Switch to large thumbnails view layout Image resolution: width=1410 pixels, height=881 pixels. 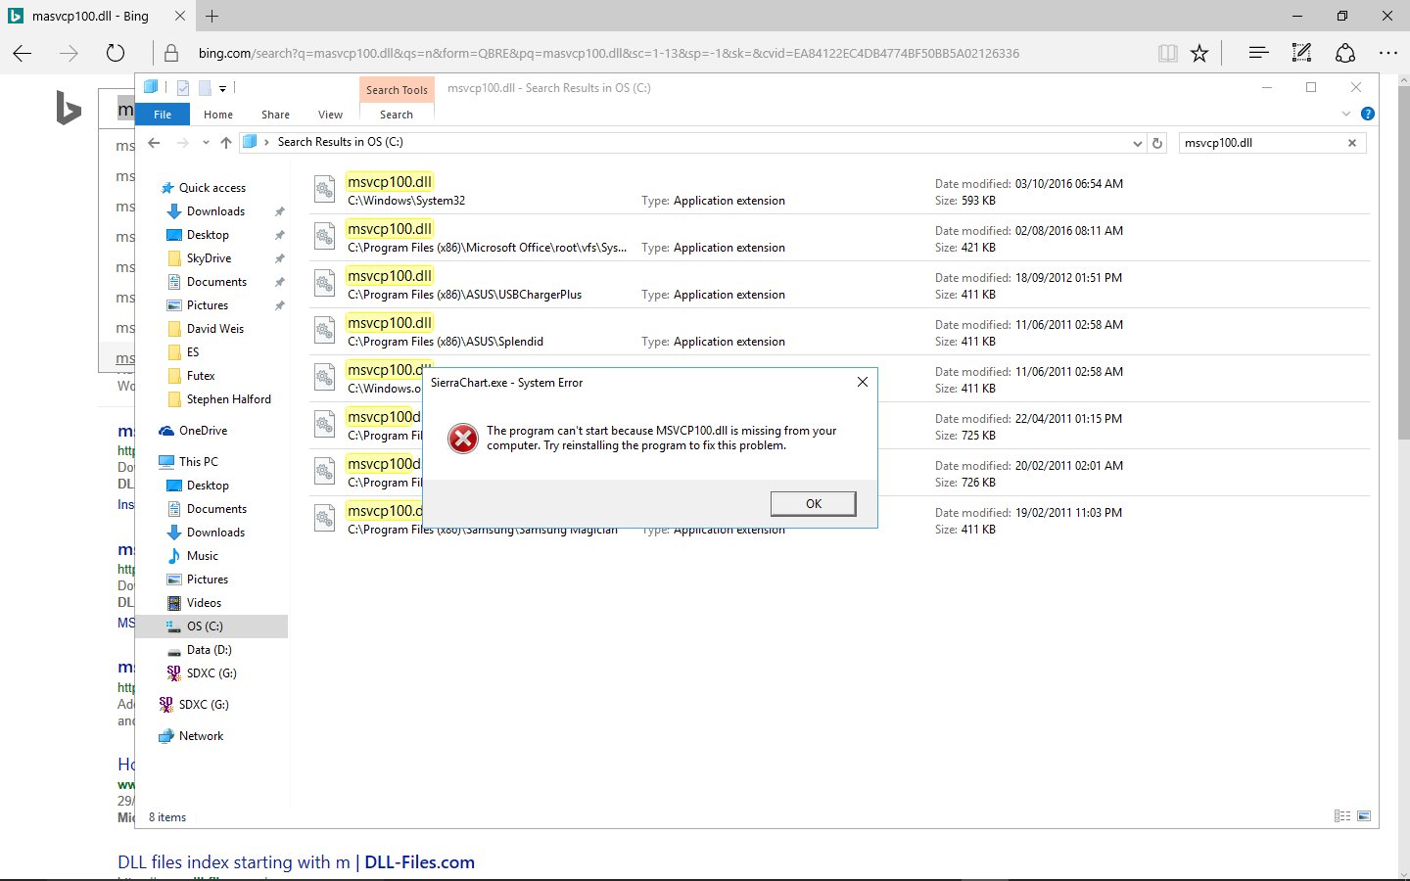(1364, 816)
